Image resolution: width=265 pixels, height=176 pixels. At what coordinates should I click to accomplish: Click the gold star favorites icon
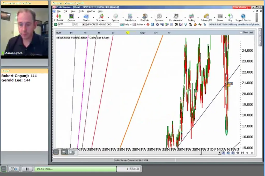click(195, 25)
